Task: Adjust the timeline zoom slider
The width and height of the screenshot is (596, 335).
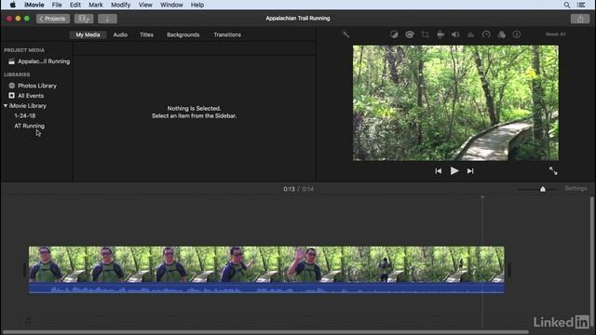Action: click(x=543, y=189)
